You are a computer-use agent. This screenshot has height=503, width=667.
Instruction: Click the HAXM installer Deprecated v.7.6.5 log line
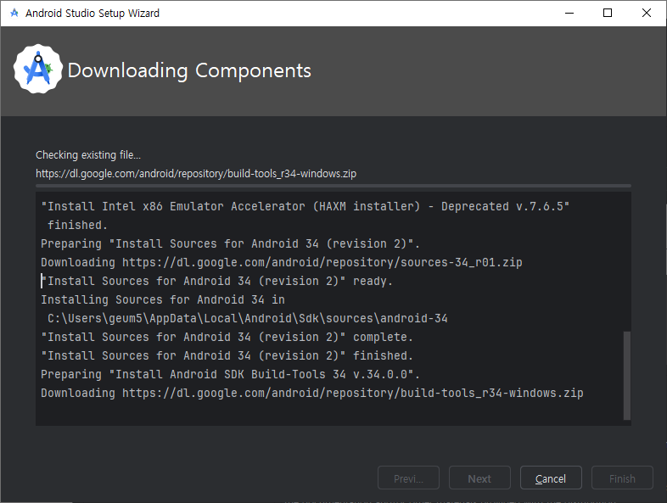[x=305, y=207]
